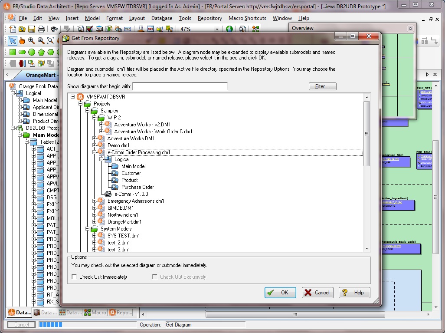Click the green globe toolbar icon

click(229, 29)
